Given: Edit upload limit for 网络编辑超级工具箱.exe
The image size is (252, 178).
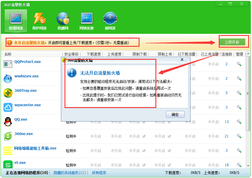Looking at the screenshot, I should 169,151.
